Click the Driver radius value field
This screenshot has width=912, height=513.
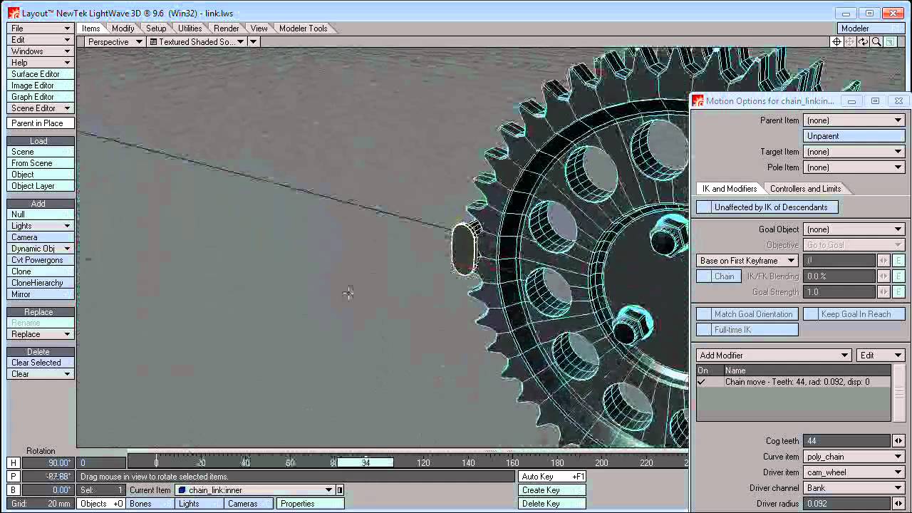[847, 504]
